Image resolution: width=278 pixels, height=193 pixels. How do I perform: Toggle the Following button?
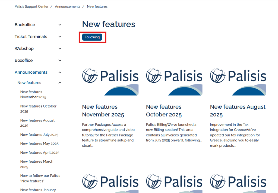[x=92, y=37]
